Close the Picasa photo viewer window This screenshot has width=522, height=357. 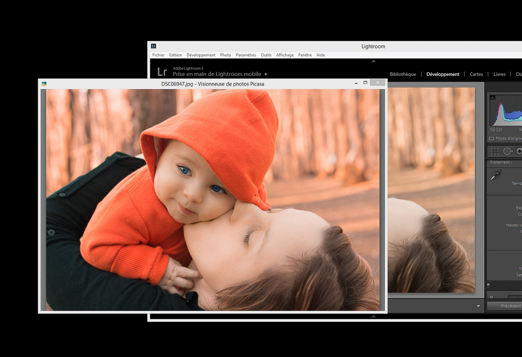pos(378,83)
